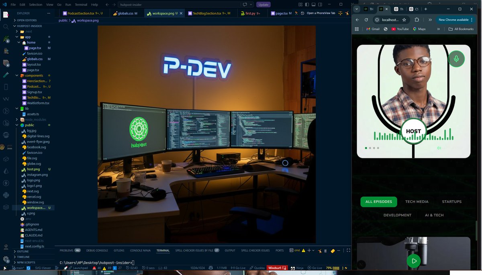Toggle Quokka in the status bar
Viewport: 482px width, 275px height.
click(x=257, y=268)
